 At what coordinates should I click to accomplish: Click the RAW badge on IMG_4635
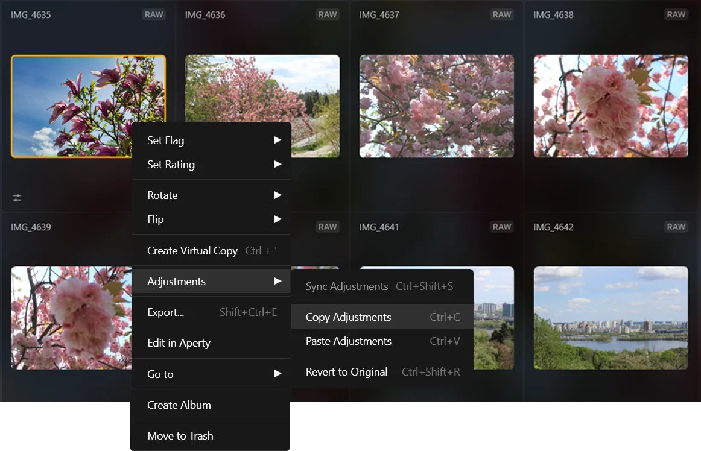tap(154, 14)
